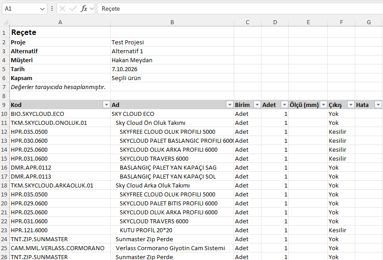Select cell BASLANGIÇ PALET YAN KAPAÇI SAG

point(172,168)
